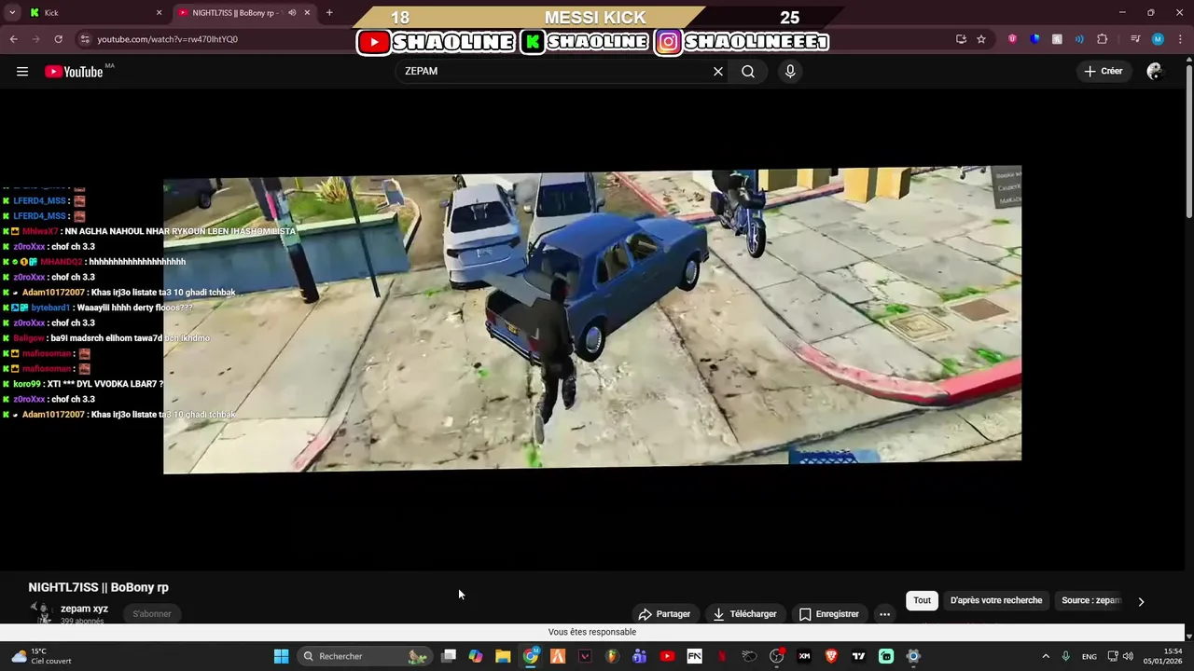Open the Chrome three-dot menu
The image size is (1194, 671).
pyautogui.click(x=1180, y=39)
